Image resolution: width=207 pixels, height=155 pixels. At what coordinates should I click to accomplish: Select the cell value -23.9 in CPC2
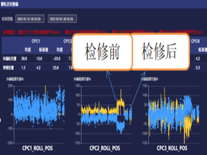click(56, 59)
